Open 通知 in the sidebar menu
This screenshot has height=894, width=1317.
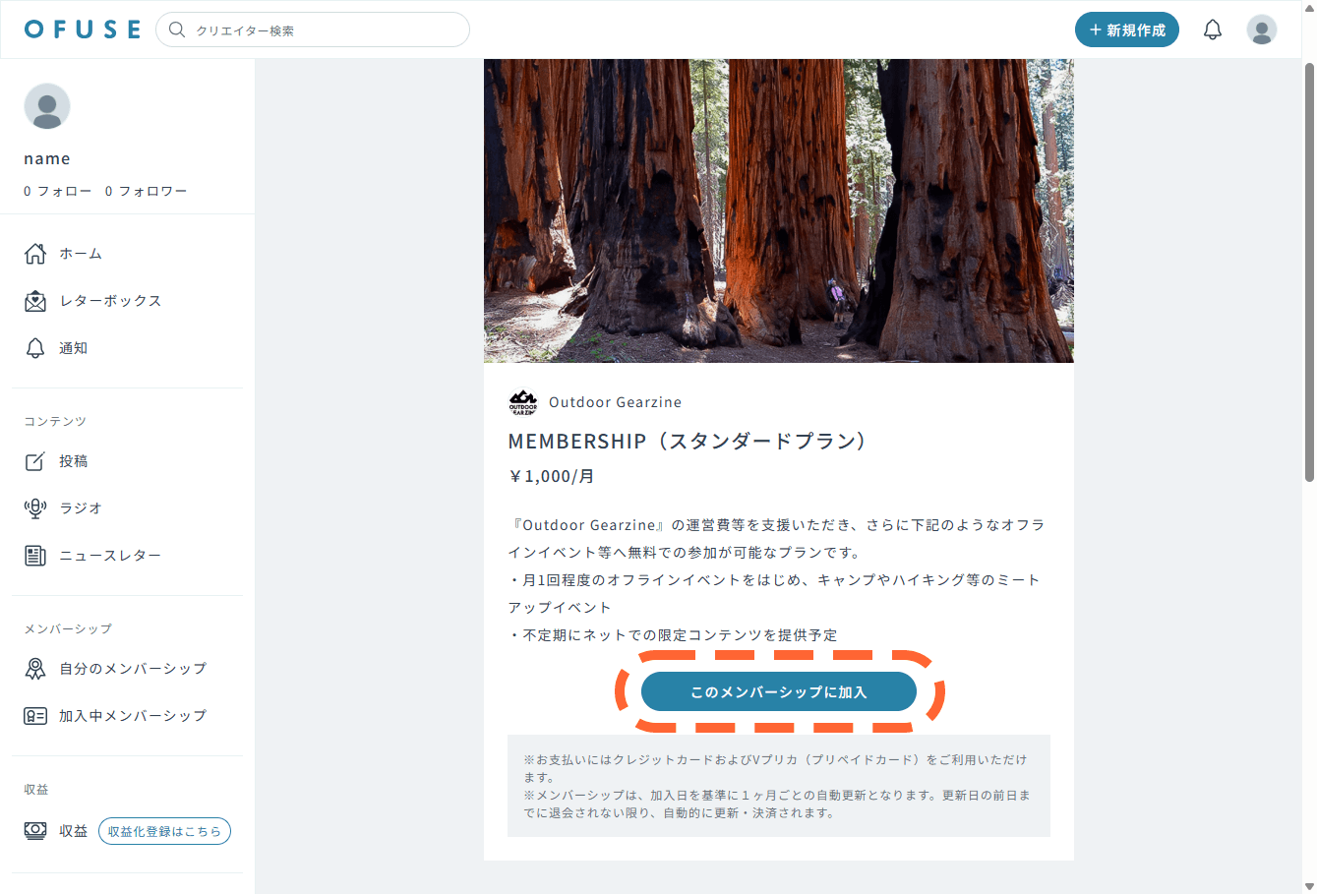(73, 348)
